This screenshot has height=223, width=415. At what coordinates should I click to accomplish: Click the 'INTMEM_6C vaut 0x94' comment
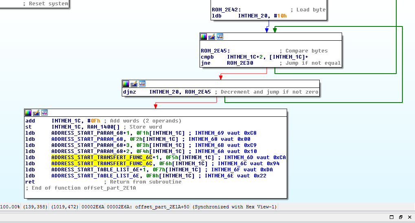pos(248,164)
